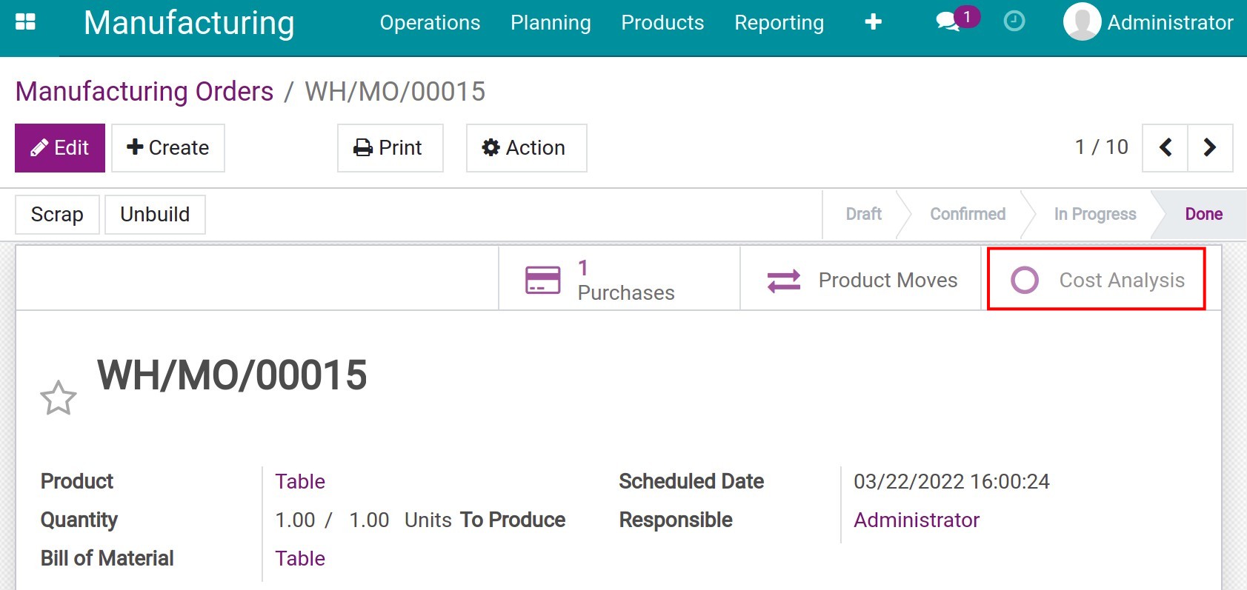Open the chat messages icon
Image resolution: width=1247 pixels, height=590 pixels.
(x=948, y=21)
